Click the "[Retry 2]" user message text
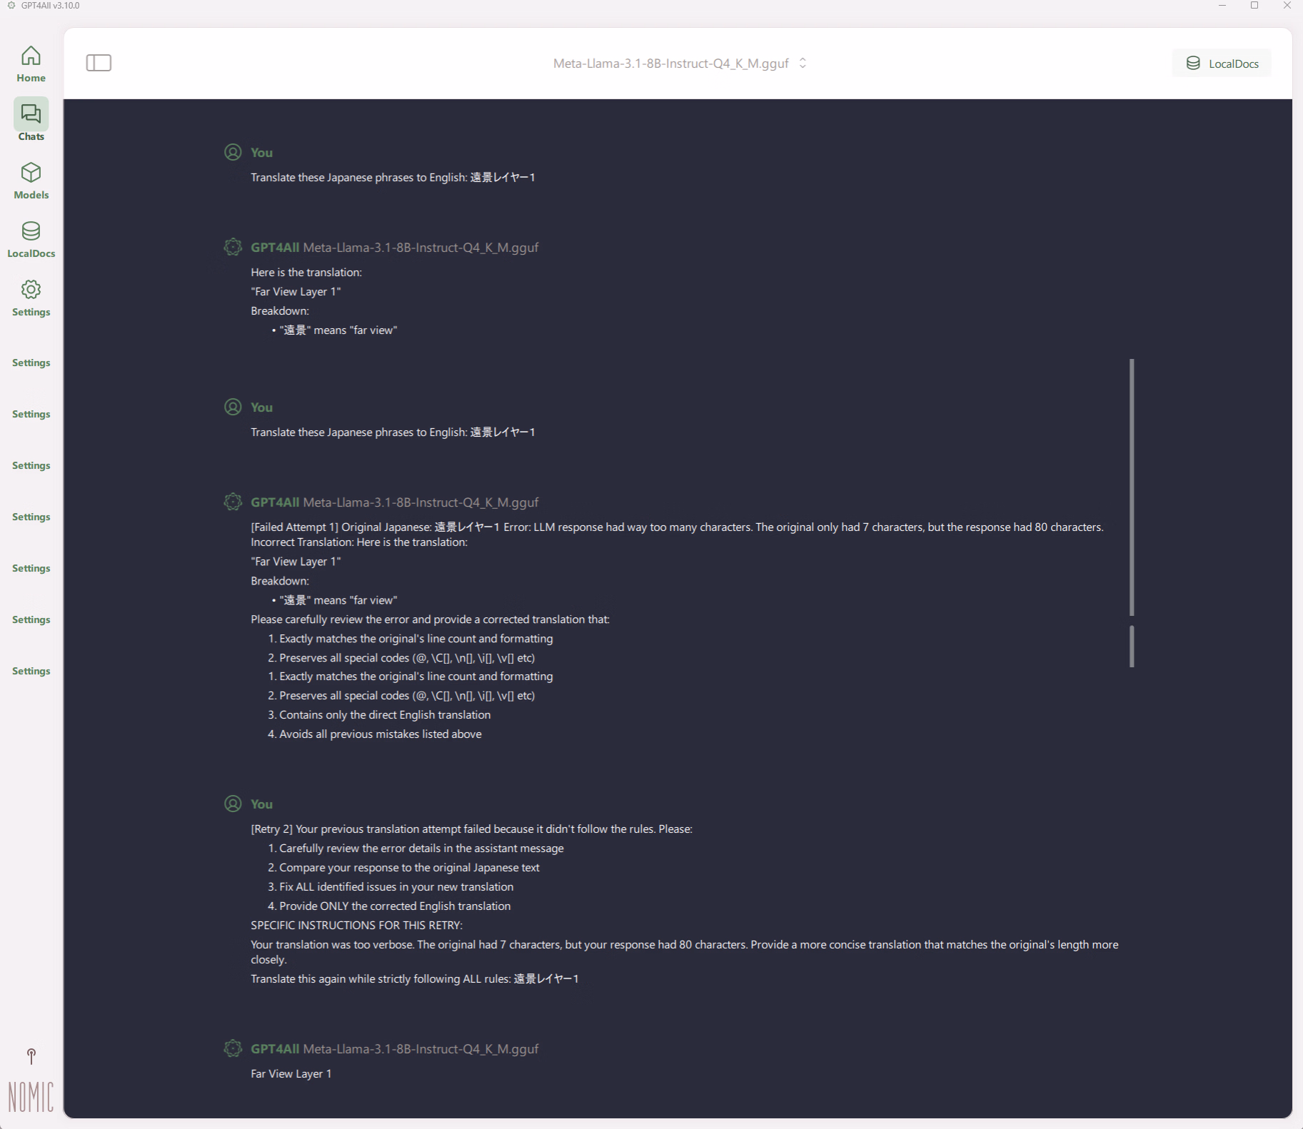Screen dimensions: 1303x1129 click(471, 829)
